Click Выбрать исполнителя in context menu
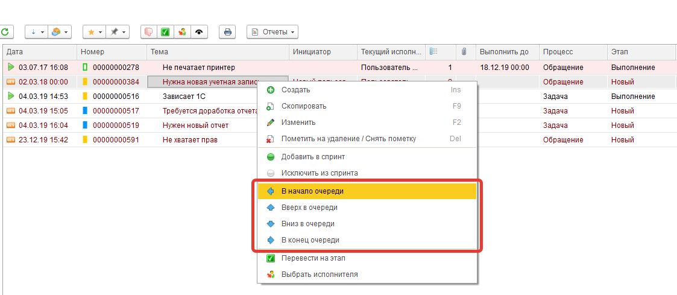Image resolution: width=677 pixels, height=295 pixels. [320, 274]
